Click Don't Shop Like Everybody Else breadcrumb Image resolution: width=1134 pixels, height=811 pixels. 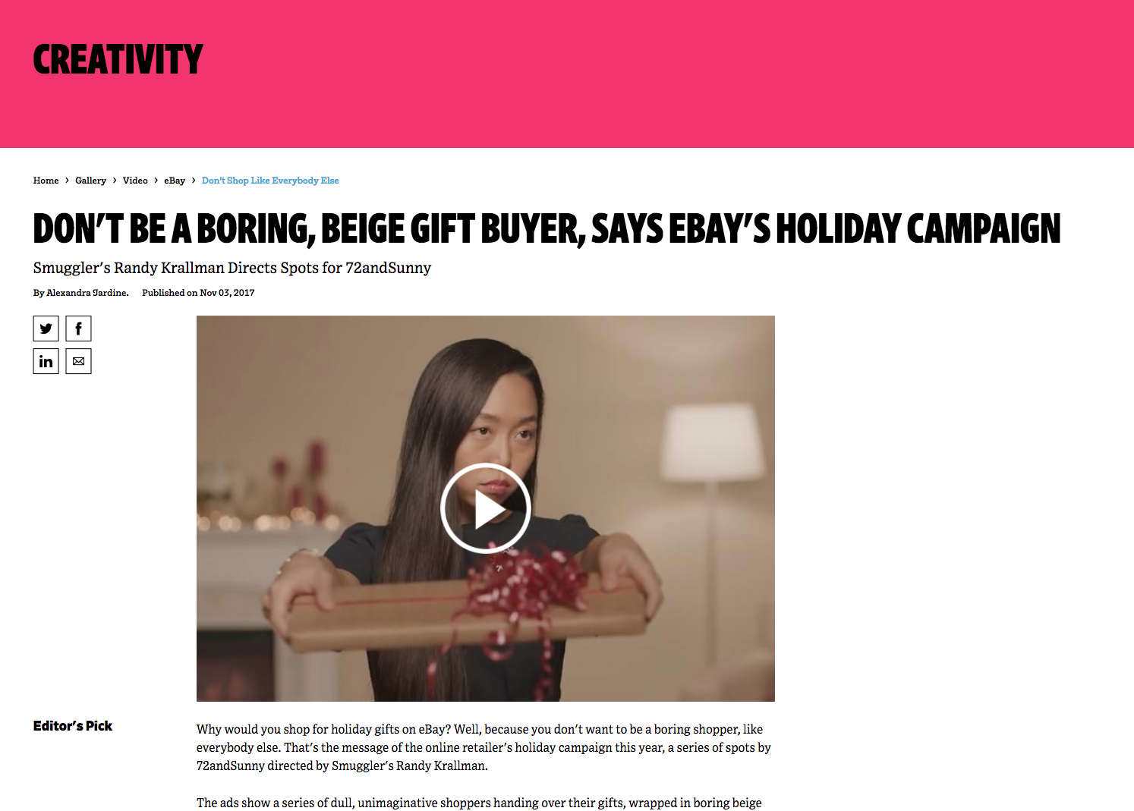(x=270, y=181)
